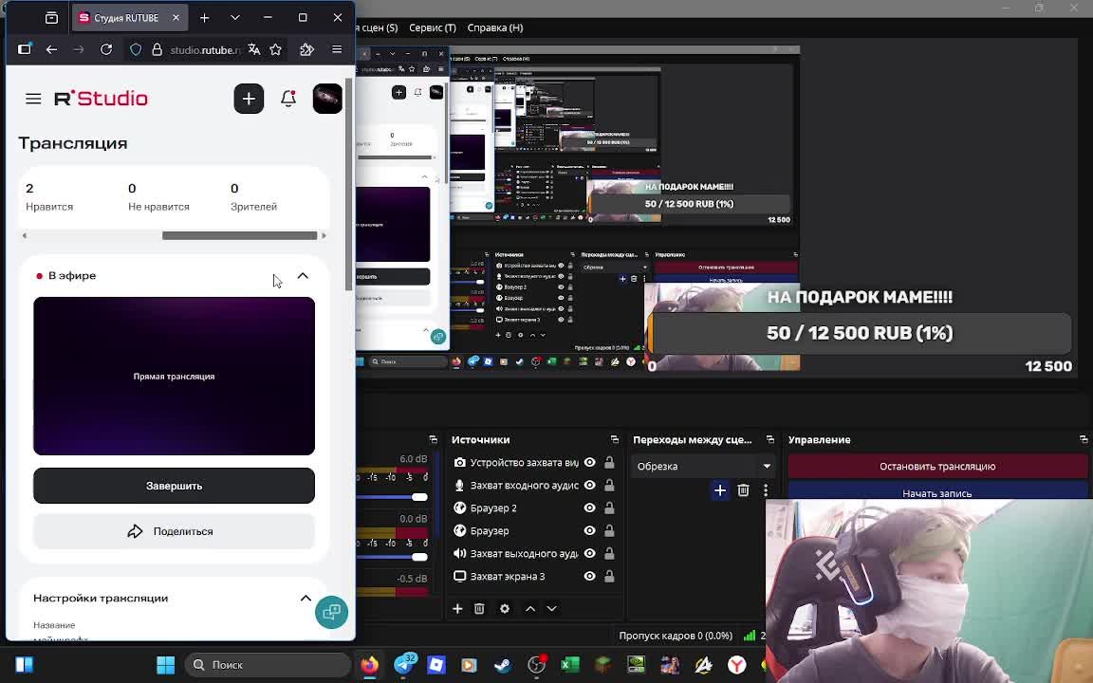Open transition properties three-dot menu
This screenshot has width=1093, height=683.
(766, 490)
